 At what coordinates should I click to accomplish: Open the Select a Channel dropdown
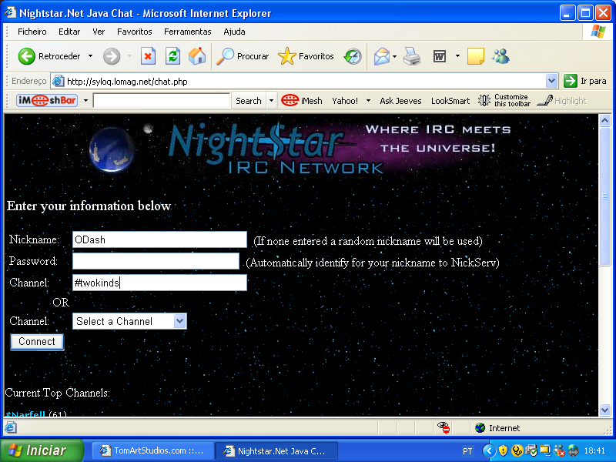pyautogui.click(x=129, y=321)
